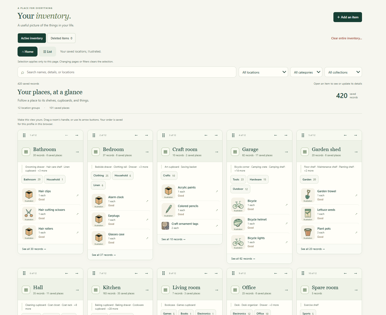
Task: Switch to Active inventory tab
Action: (x=32, y=38)
